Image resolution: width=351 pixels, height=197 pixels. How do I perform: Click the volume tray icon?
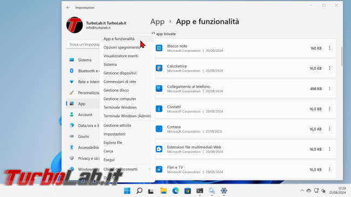[323, 191]
